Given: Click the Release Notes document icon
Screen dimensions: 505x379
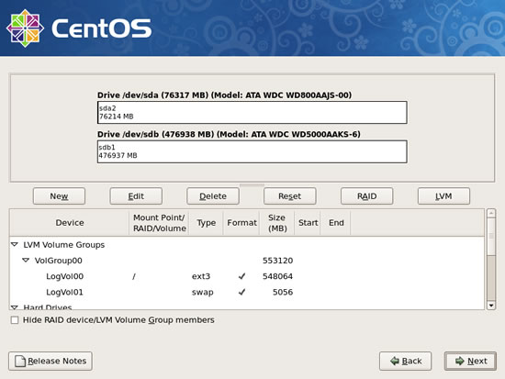Looking at the screenshot, I should pyautogui.click(x=20, y=361).
